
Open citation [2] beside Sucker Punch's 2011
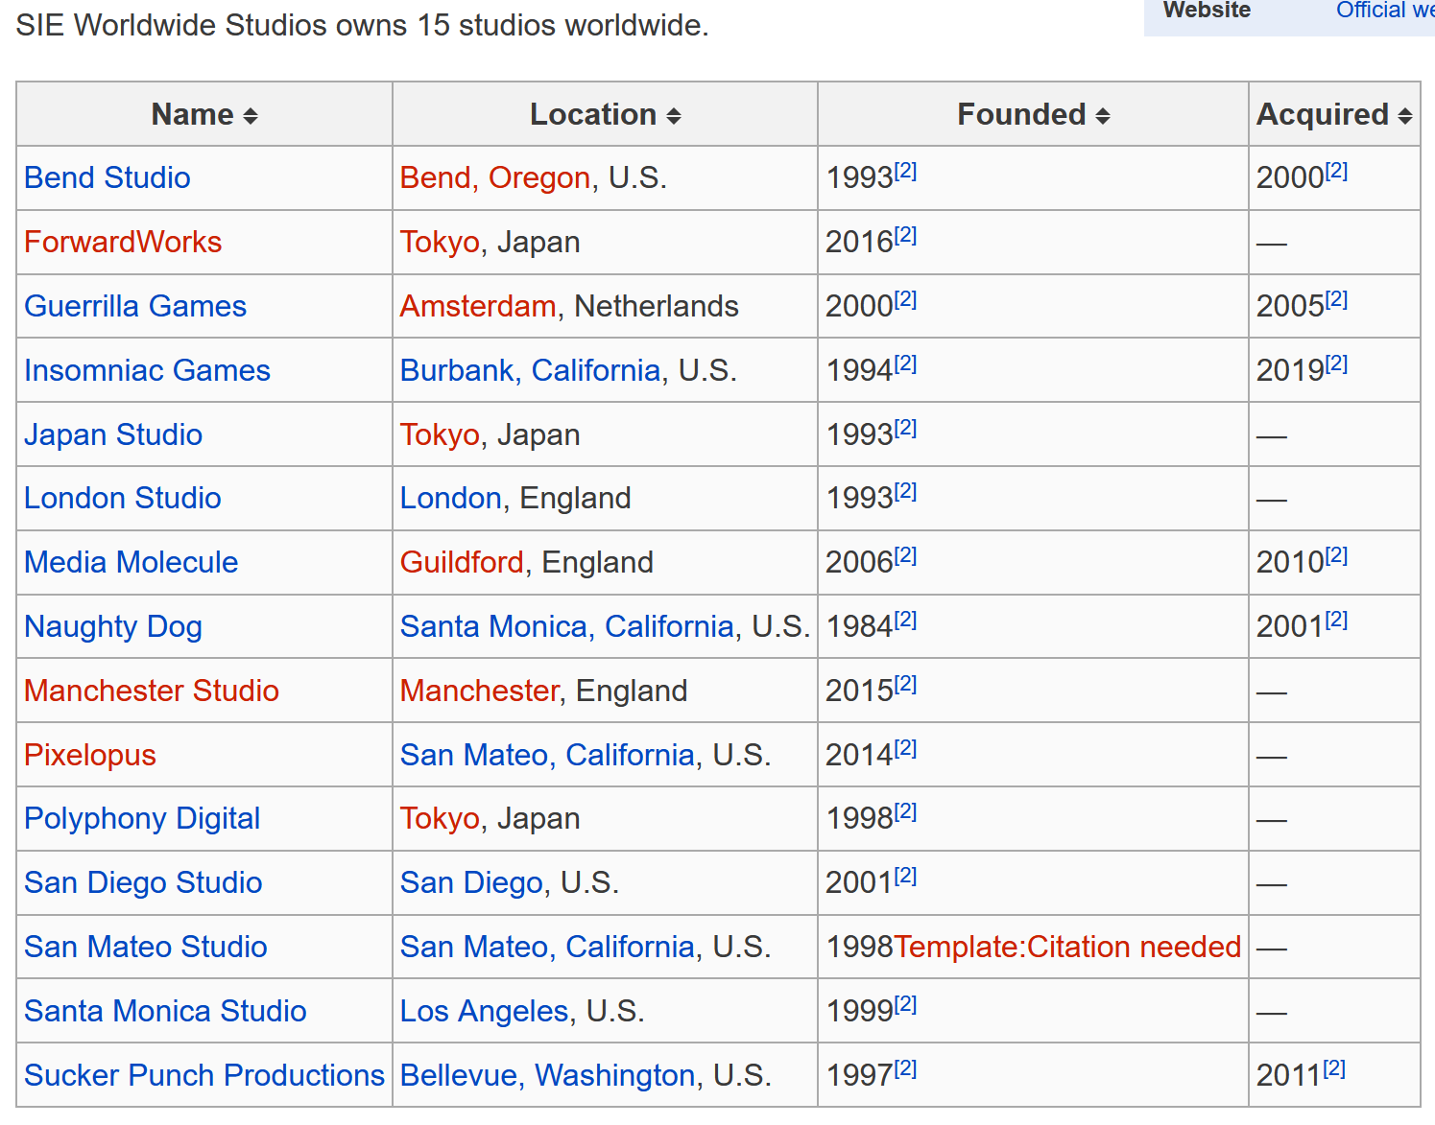pyautogui.click(x=1334, y=1068)
